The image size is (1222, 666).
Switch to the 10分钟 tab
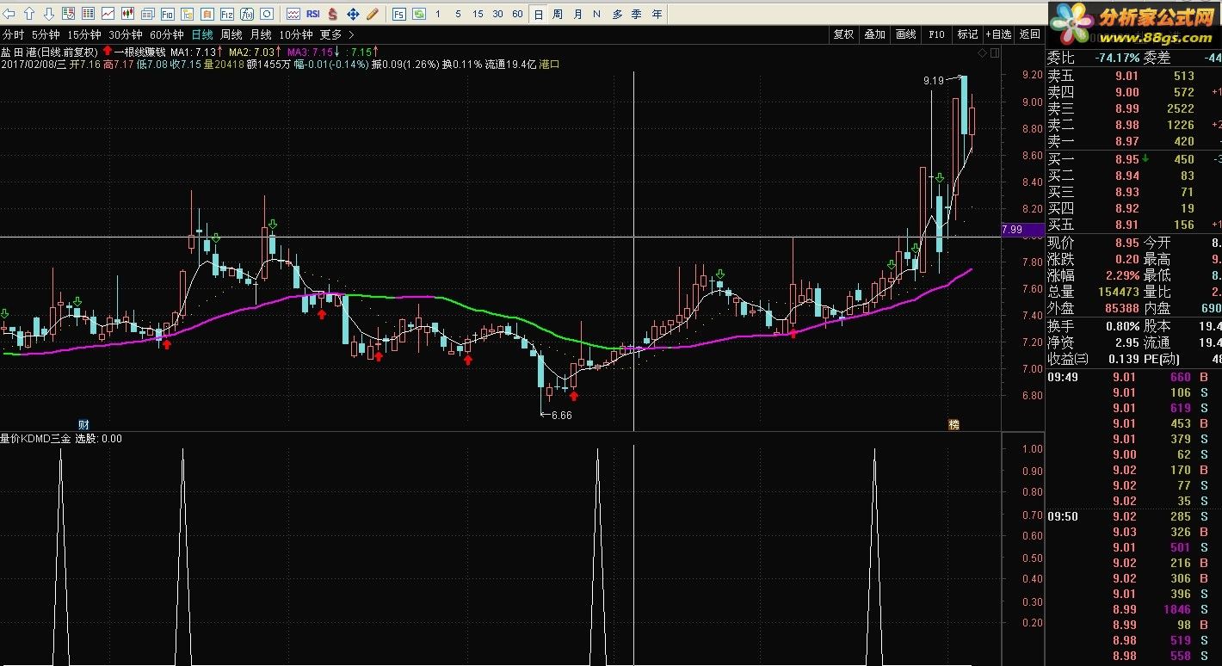(x=296, y=34)
